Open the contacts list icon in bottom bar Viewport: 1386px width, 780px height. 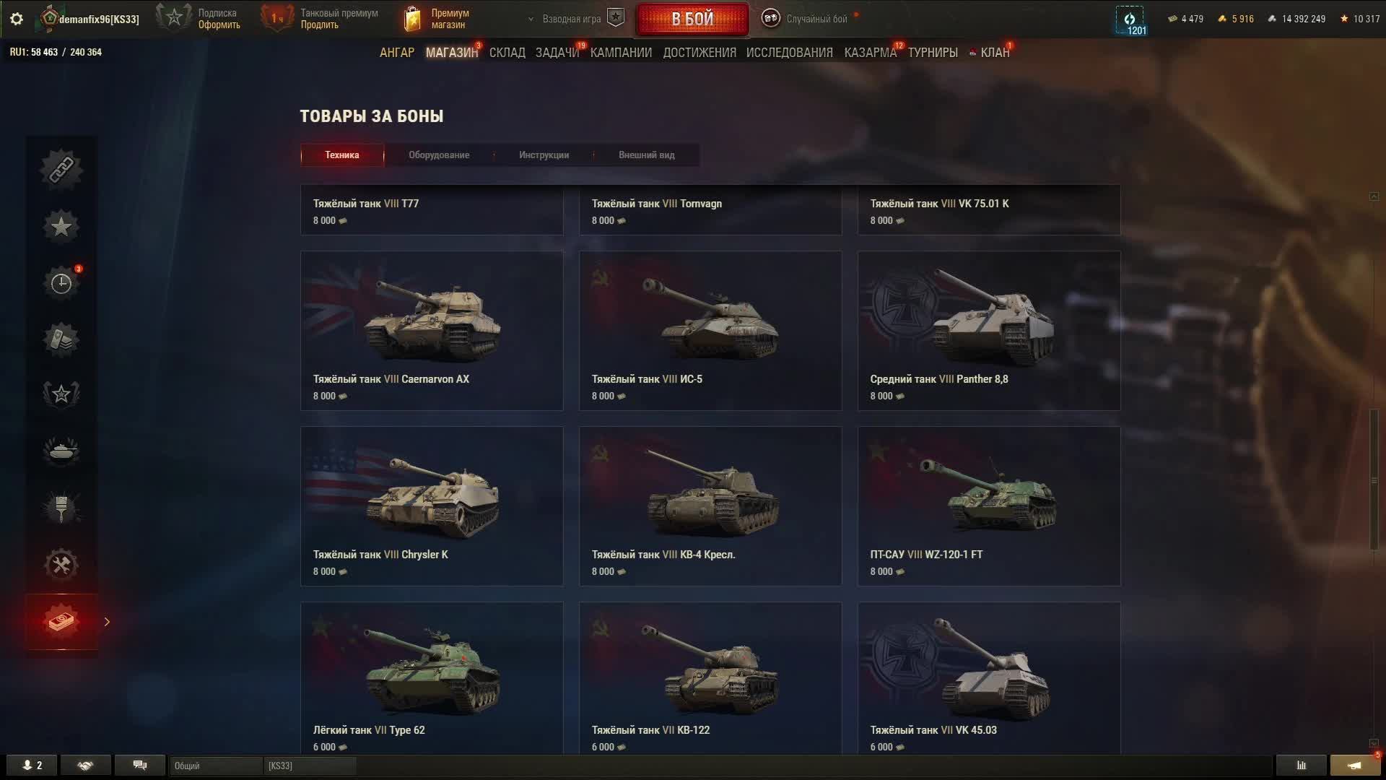[x=32, y=766]
